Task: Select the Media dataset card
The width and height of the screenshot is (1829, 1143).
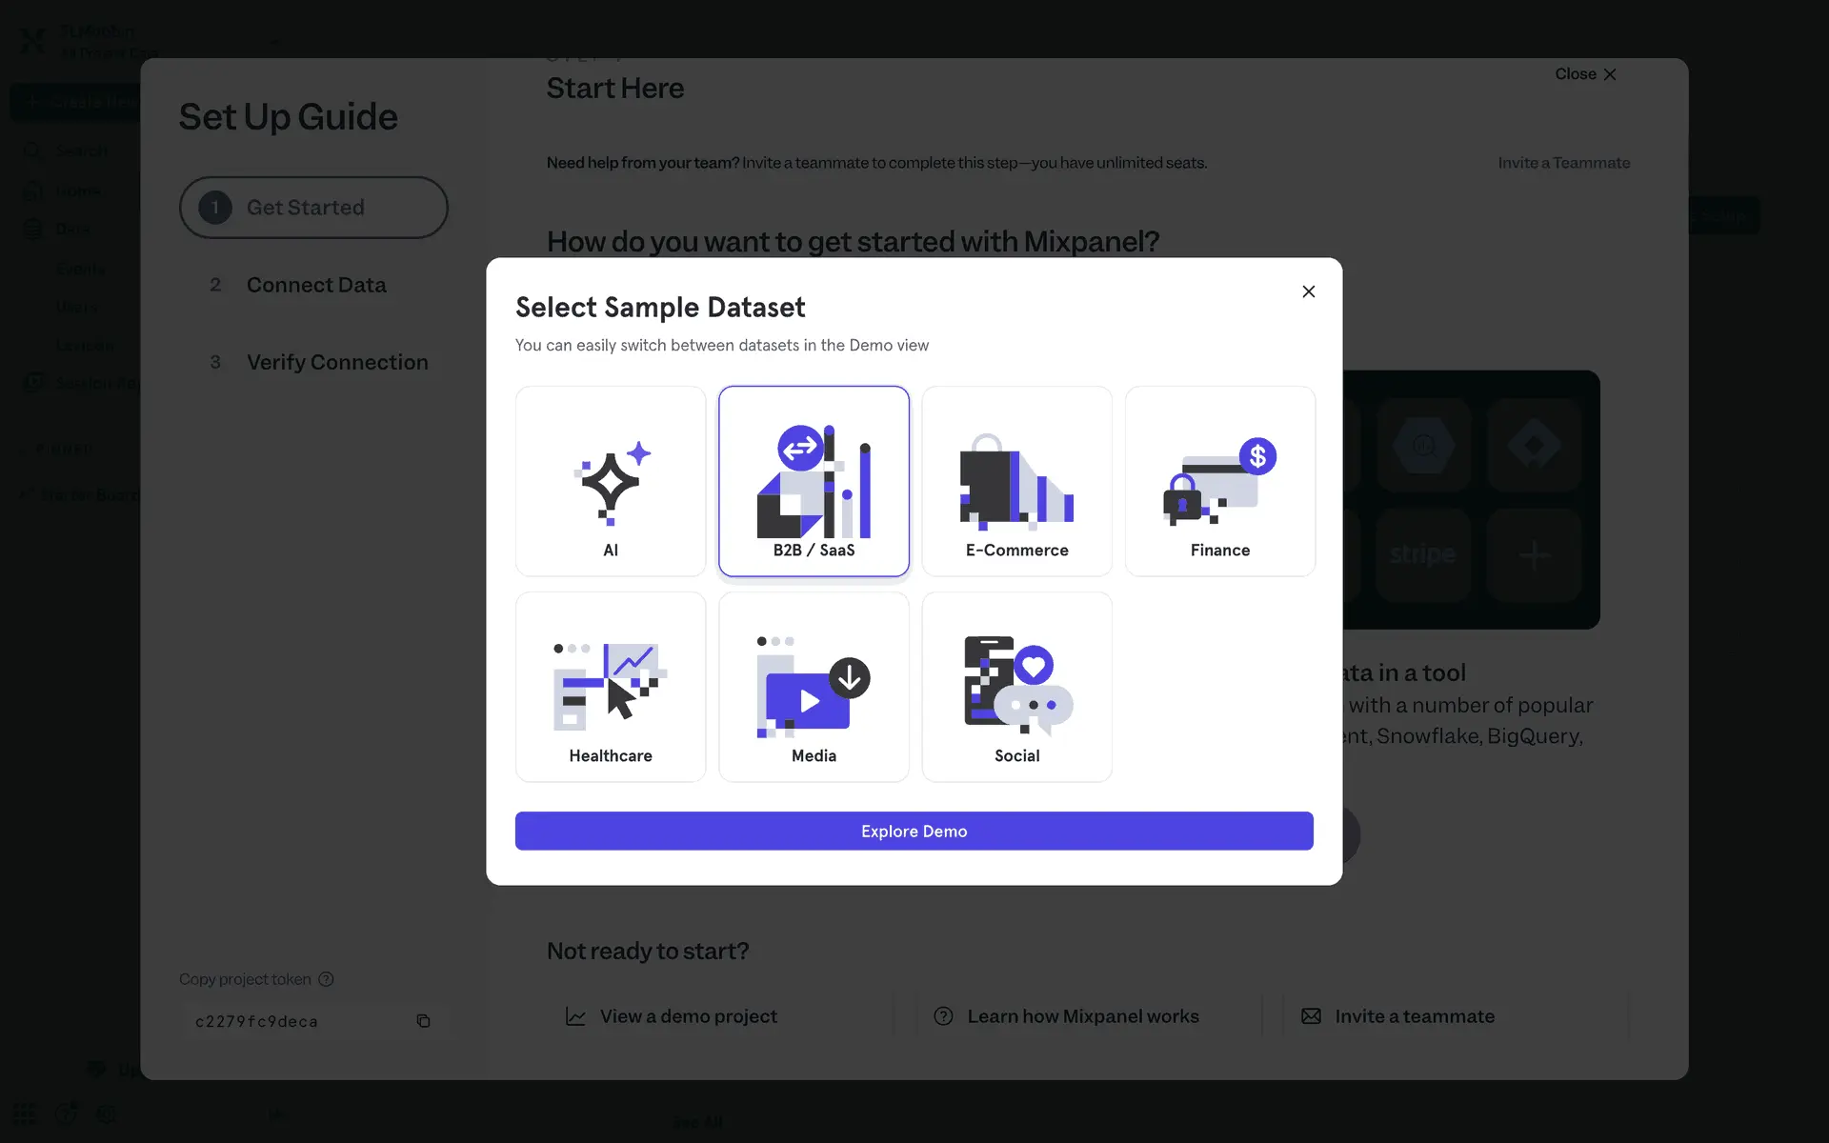Action: coord(814,687)
